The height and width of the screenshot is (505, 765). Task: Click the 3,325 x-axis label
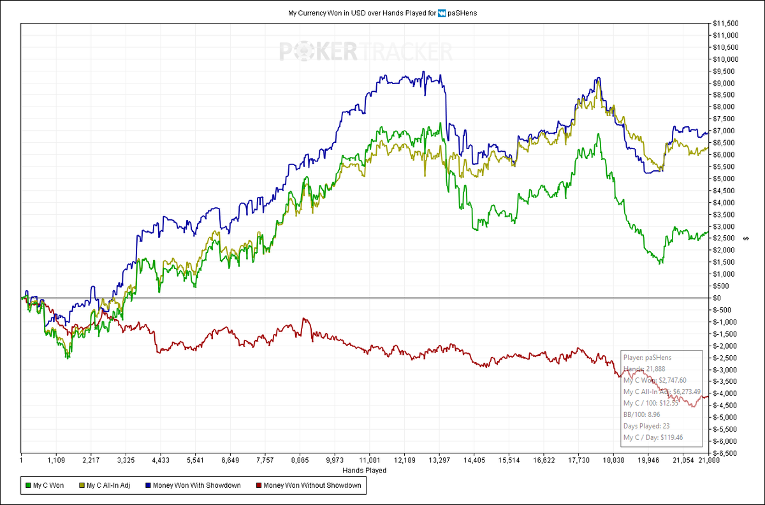(126, 460)
